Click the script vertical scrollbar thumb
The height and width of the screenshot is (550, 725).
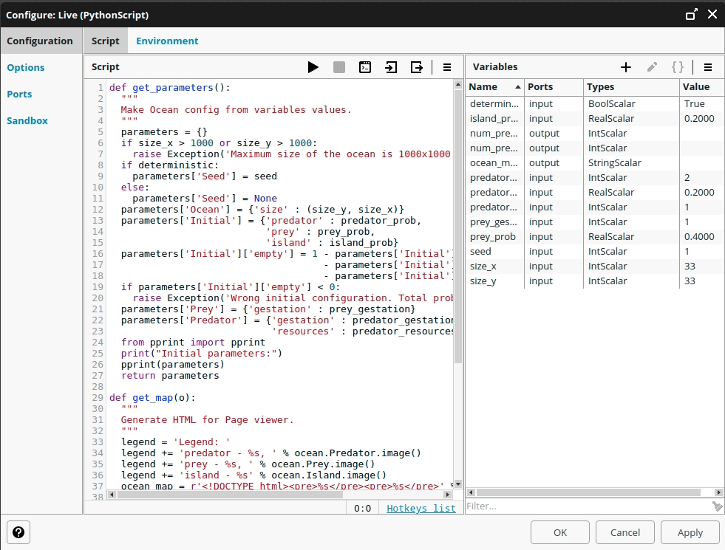click(458, 227)
